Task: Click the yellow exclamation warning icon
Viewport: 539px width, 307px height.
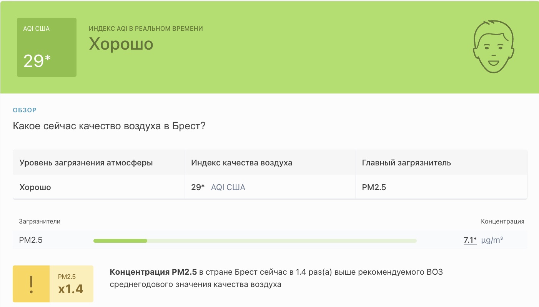Action: [x=31, y=284]
